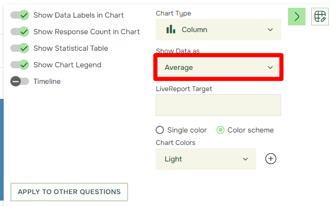Click the Timeline label text
This screenshot has height=206, width=332.
click(x=47, y=81)
